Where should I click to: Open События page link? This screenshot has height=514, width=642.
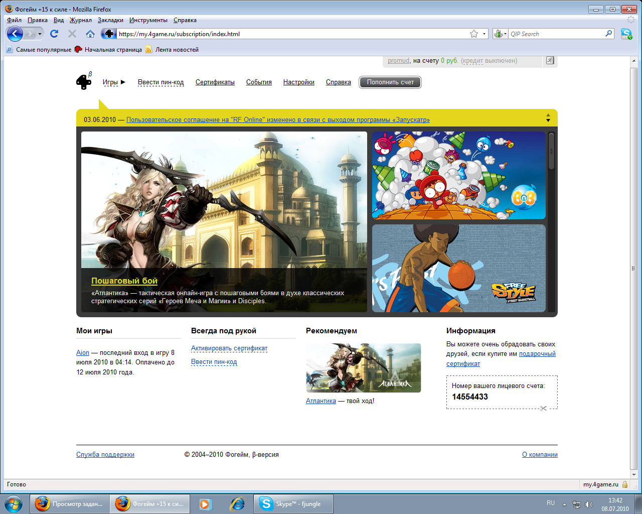[x=259, y=82]
